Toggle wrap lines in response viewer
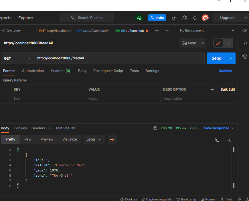The width and height of the screenshot is (249, 201). click(112, 140)
